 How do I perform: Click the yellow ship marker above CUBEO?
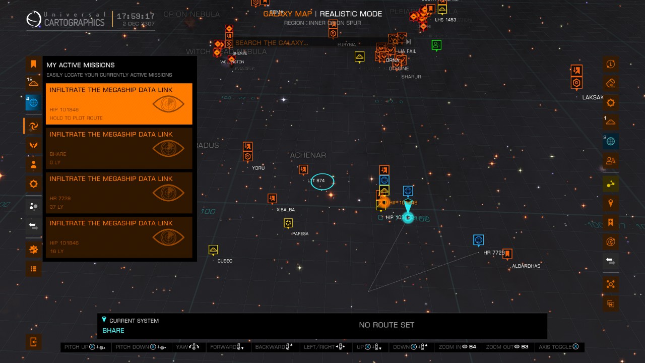click(213, 250)
